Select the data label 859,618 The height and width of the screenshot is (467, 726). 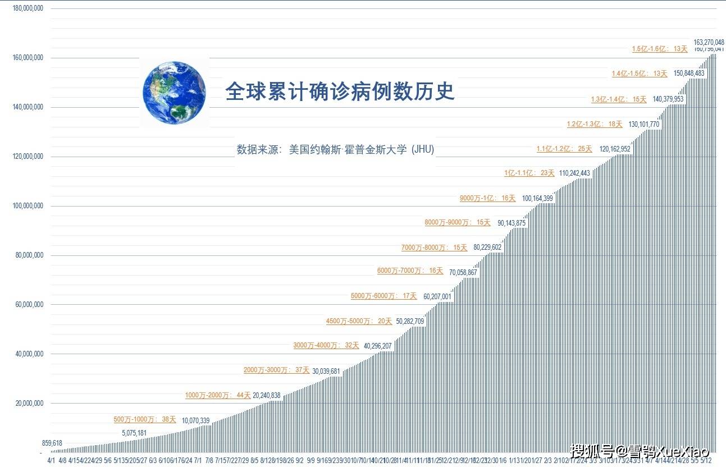(x=52, y=443)
